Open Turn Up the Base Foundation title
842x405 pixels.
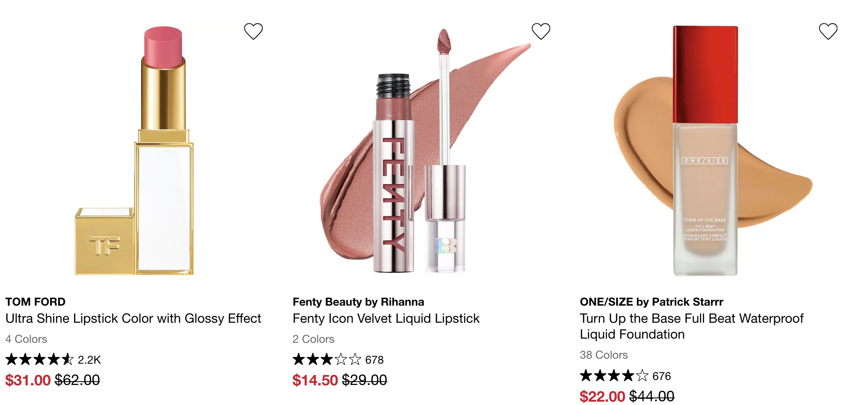pos(691,326)
